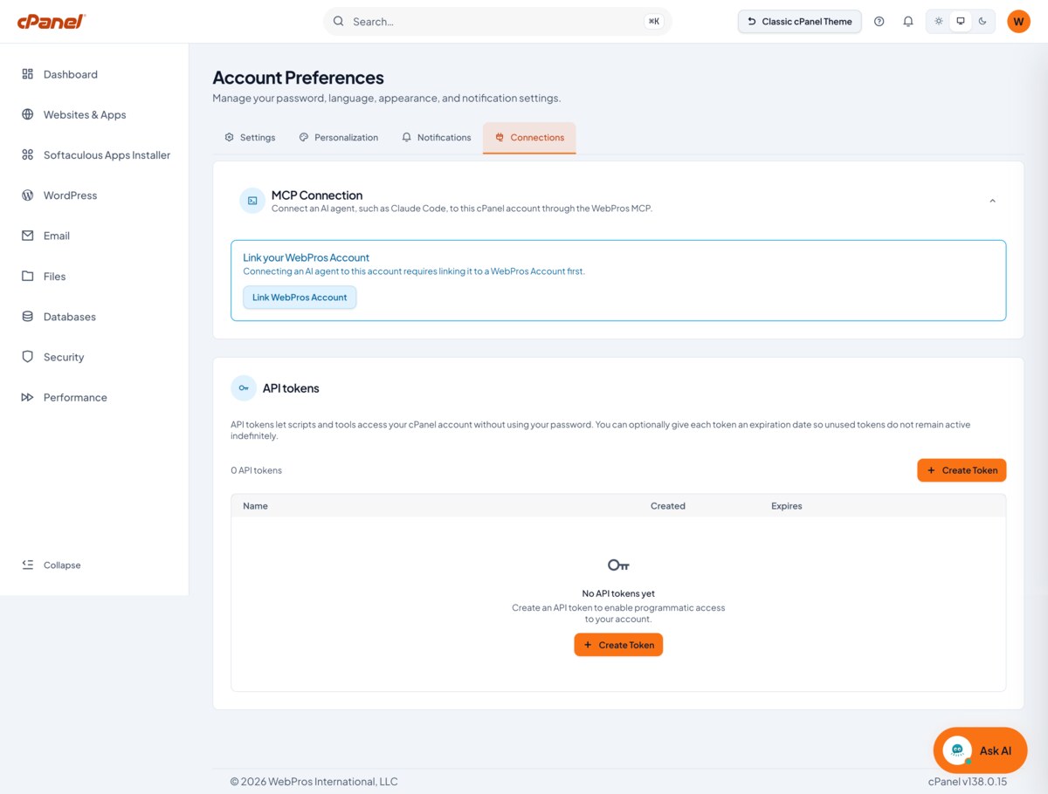This screenshot has height=794, width=1048.
Task: Click the API tokens key icon
Action: pos(244,388)
